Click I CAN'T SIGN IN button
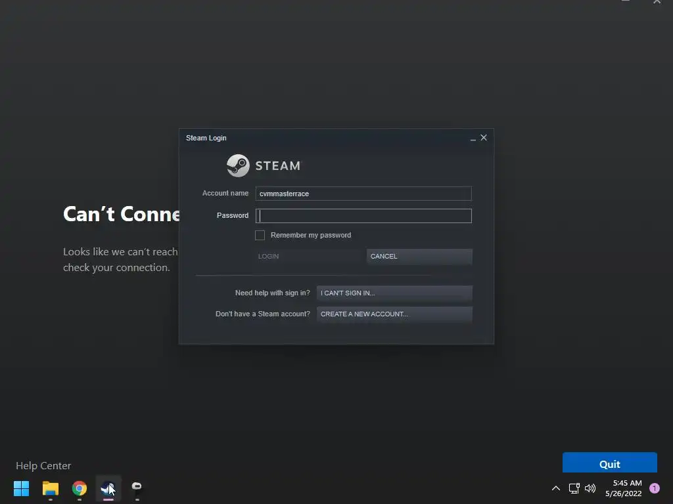 point(394,293)
